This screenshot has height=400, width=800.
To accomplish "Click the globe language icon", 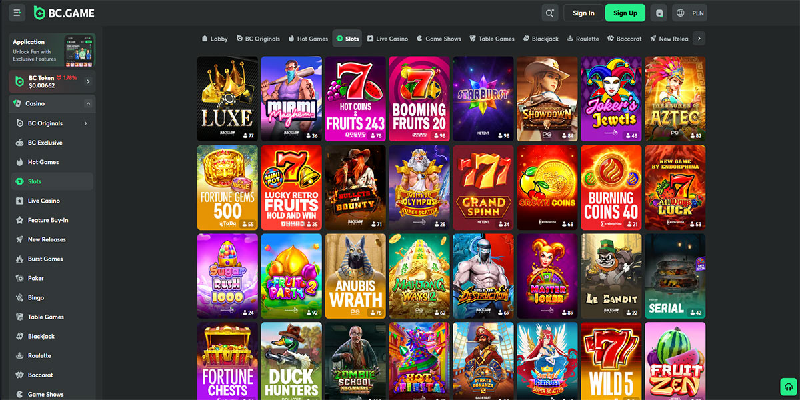I will click(681, 13).
